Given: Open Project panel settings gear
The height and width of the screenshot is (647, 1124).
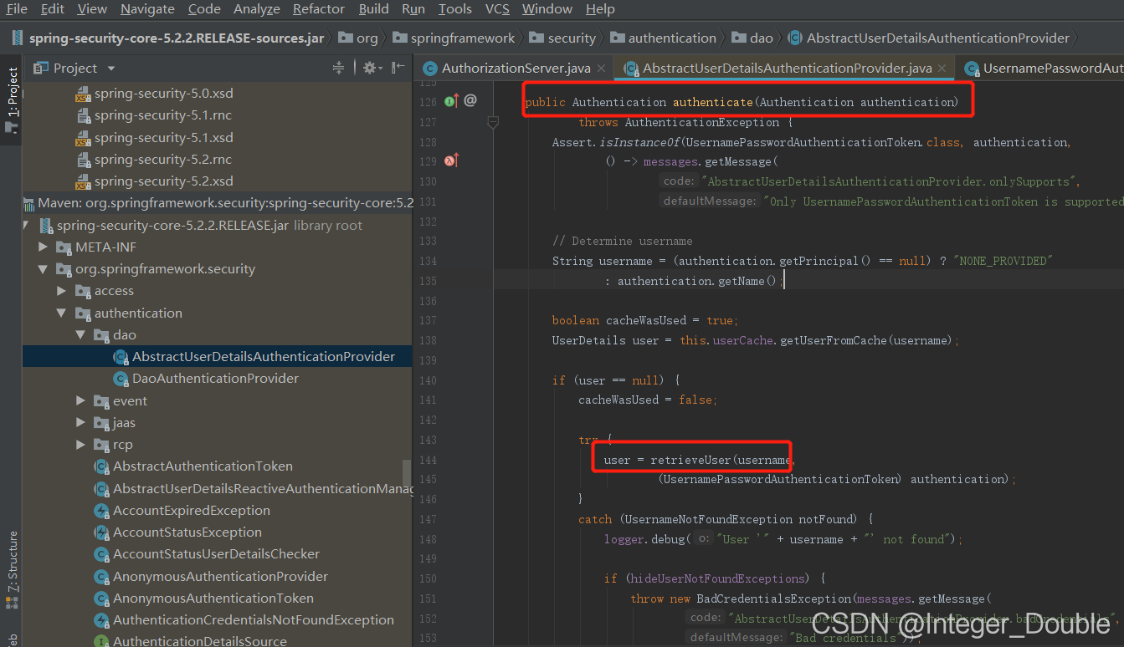Looking at the screenshot, I should pyautogui.click(x=372, y=69).
